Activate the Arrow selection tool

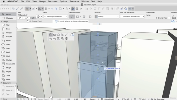click(8, 14)
